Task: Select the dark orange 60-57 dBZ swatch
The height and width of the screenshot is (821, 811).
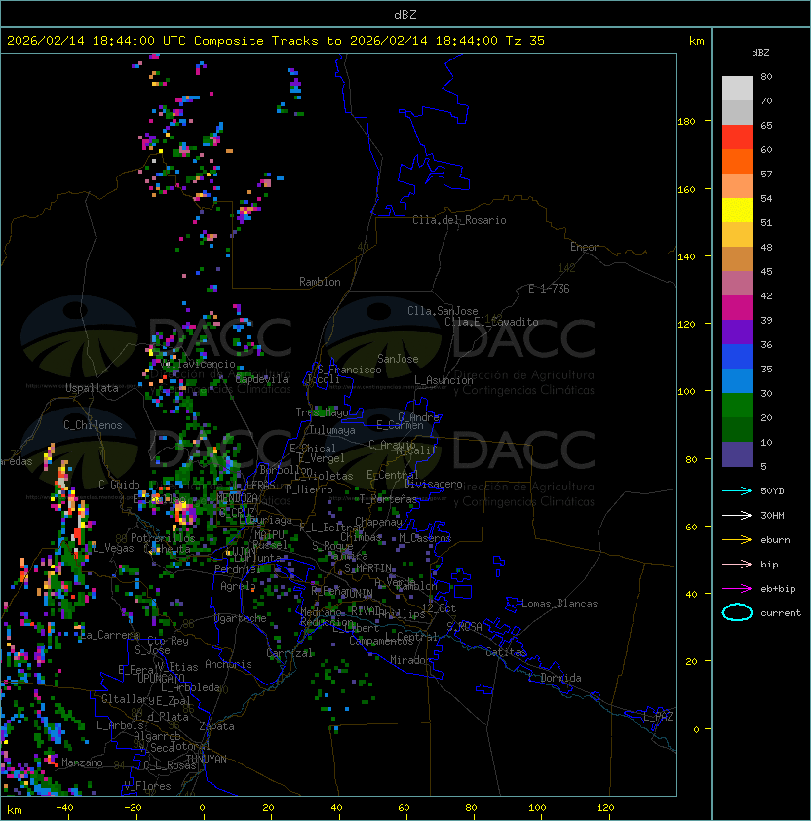Action: (x=737, y=161)
